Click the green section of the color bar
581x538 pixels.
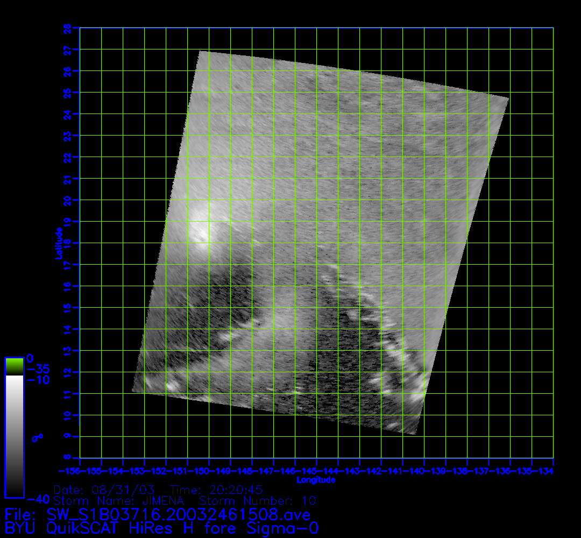coord(14,366)
